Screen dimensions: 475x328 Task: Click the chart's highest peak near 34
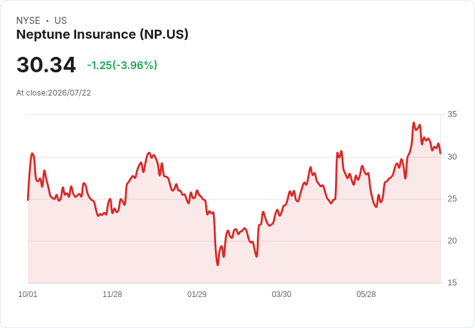click(x=414, y=123)
